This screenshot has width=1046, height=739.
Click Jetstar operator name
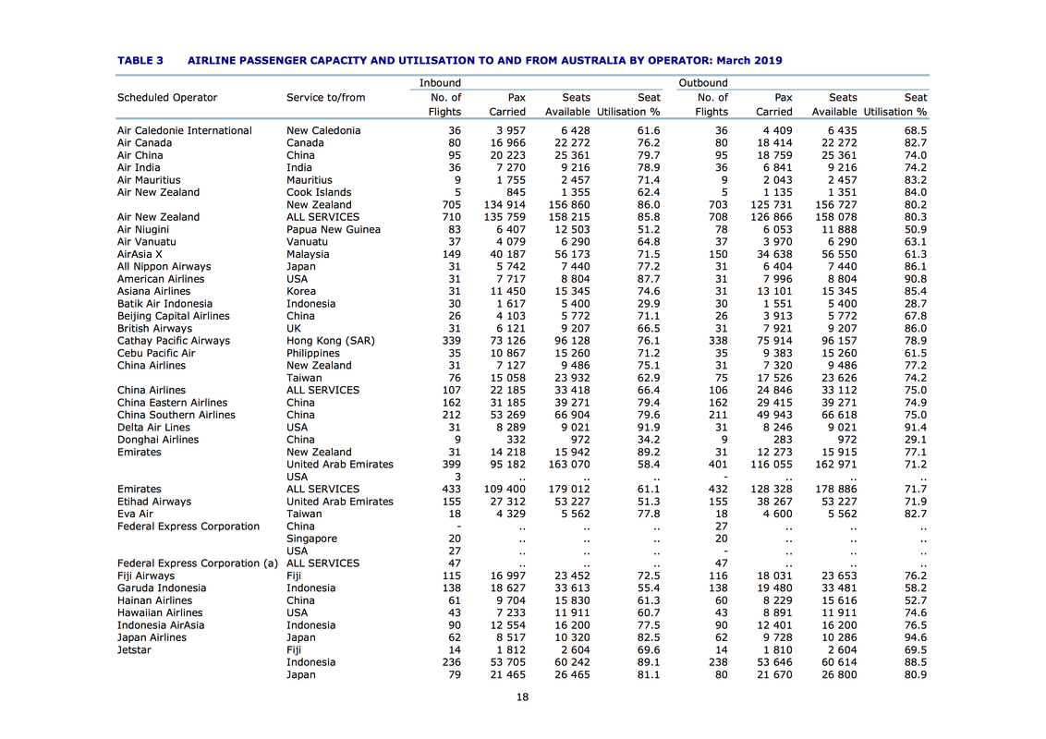(x=134, y=649)
